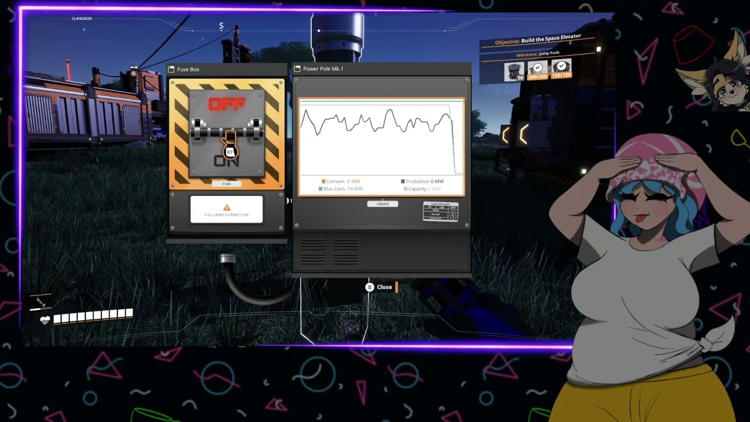Click the 'Max Cons. 74 MW' value
The image size is (750, 422).
point(343,189)
